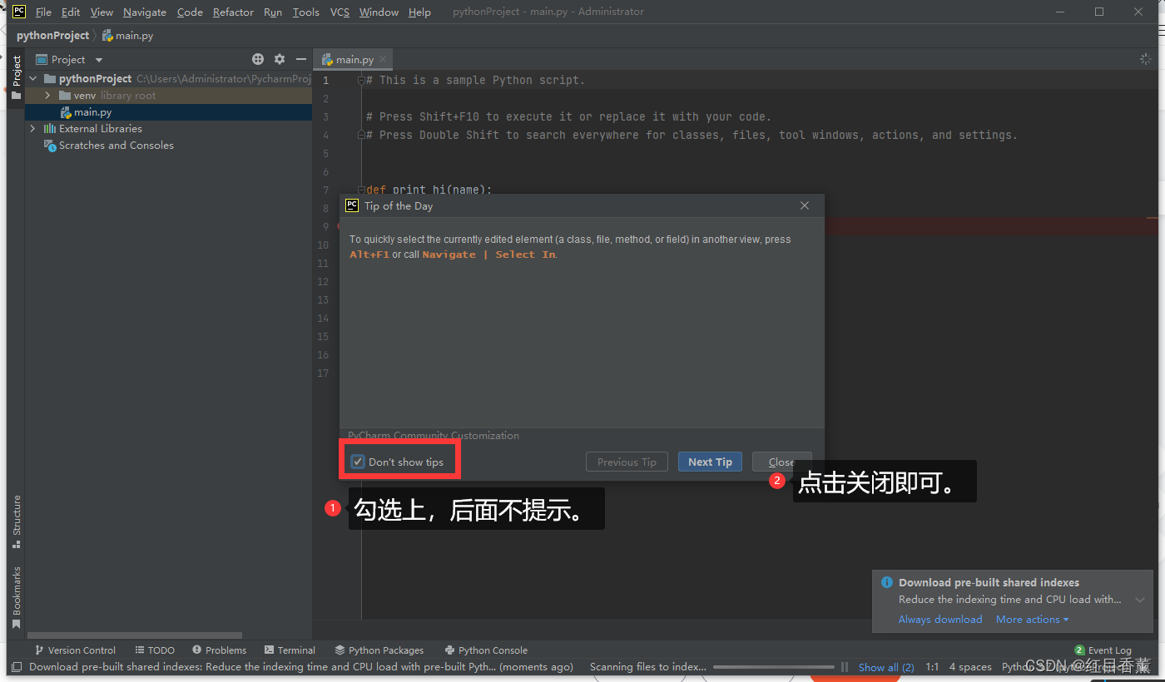Open the Problems tool window
Image resolution: width=1165 pixels, height=682 pixels.
(226, 650)
